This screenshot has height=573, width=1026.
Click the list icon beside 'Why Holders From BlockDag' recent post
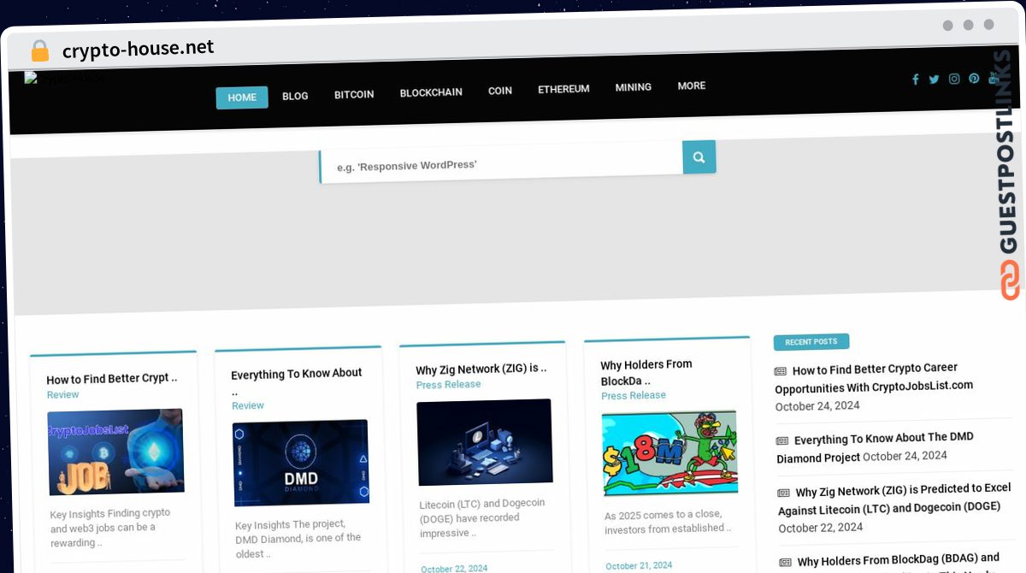coord(786,562)
